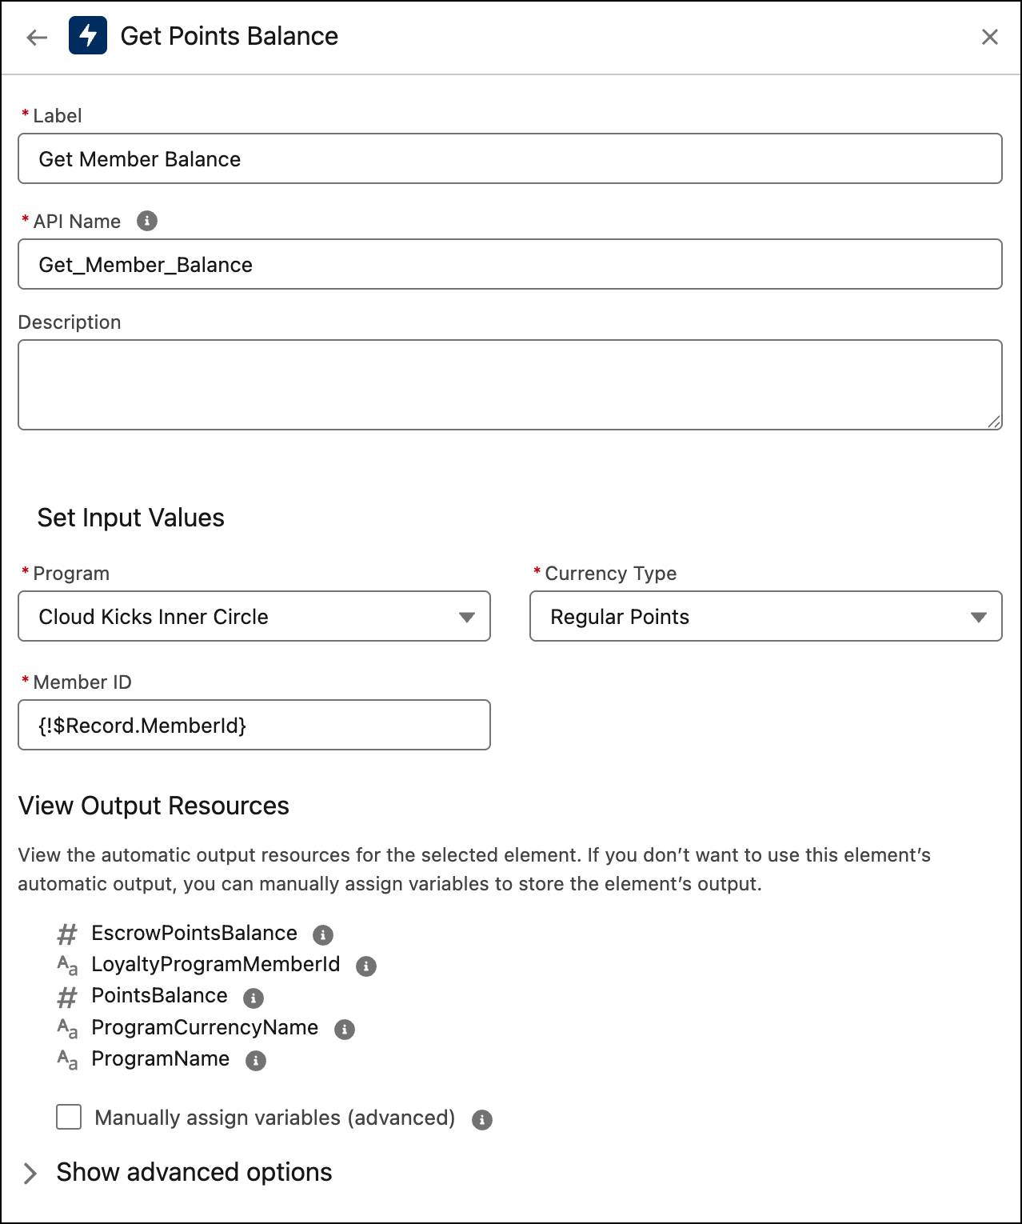Enable Manually assign variables checkbox
The image size is (1022, 1224).
tap(69, 1117)
